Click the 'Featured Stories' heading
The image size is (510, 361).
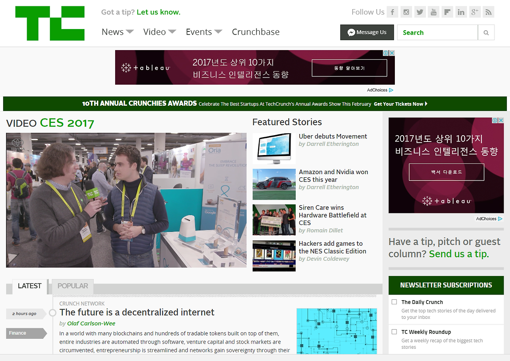click(287, 122)
